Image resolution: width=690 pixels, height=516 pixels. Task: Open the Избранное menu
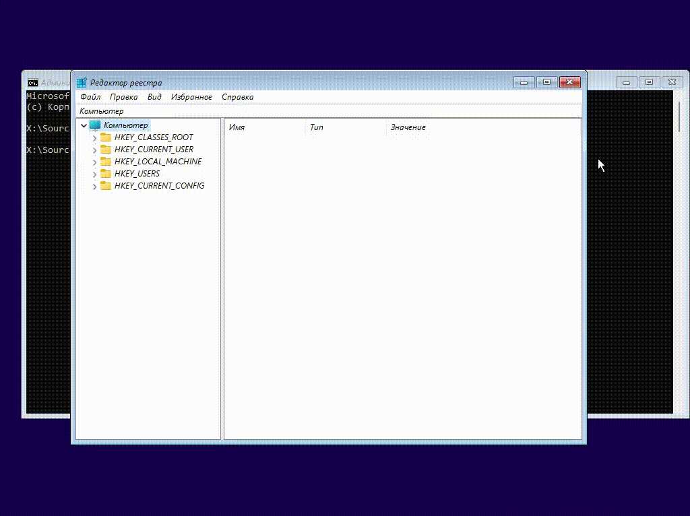191,97
